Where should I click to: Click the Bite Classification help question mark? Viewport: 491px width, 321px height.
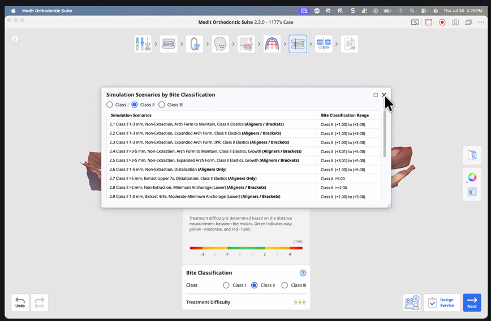[303, 273]
